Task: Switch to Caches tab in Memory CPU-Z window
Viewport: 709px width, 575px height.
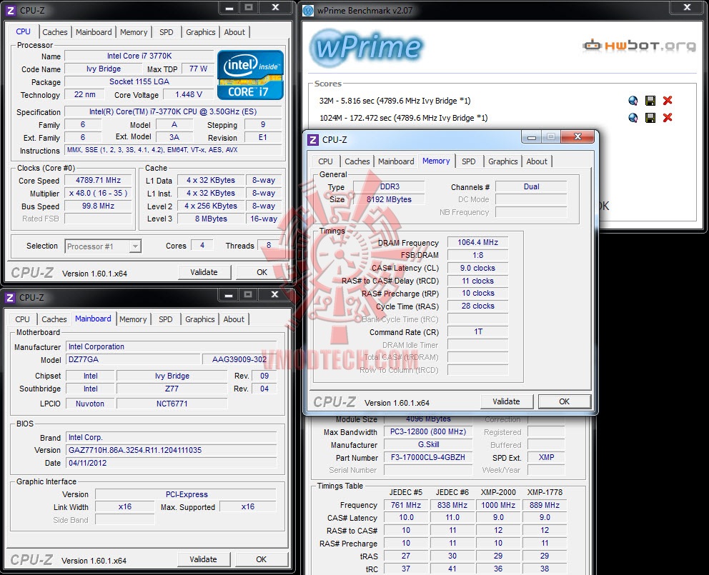Action: click(357, 161)
